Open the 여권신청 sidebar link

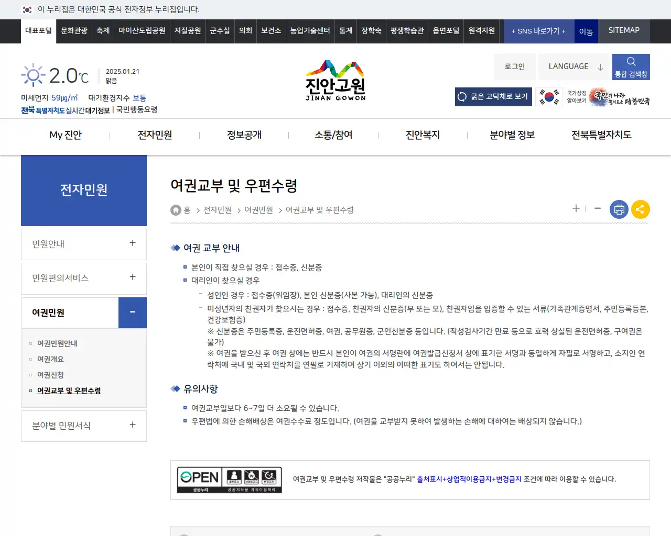click(50, 375)
